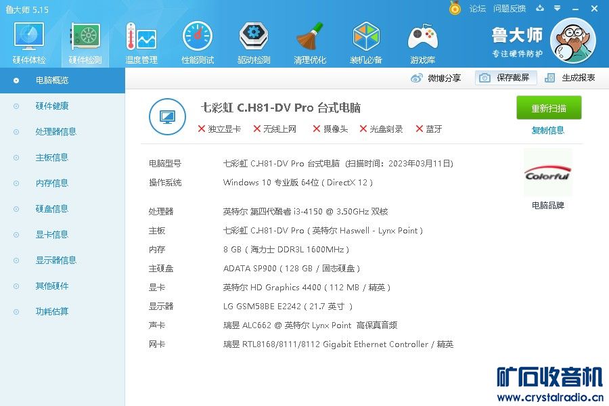
Task: Select 硬件健康 in sidebar
Action: click(52, 106)
